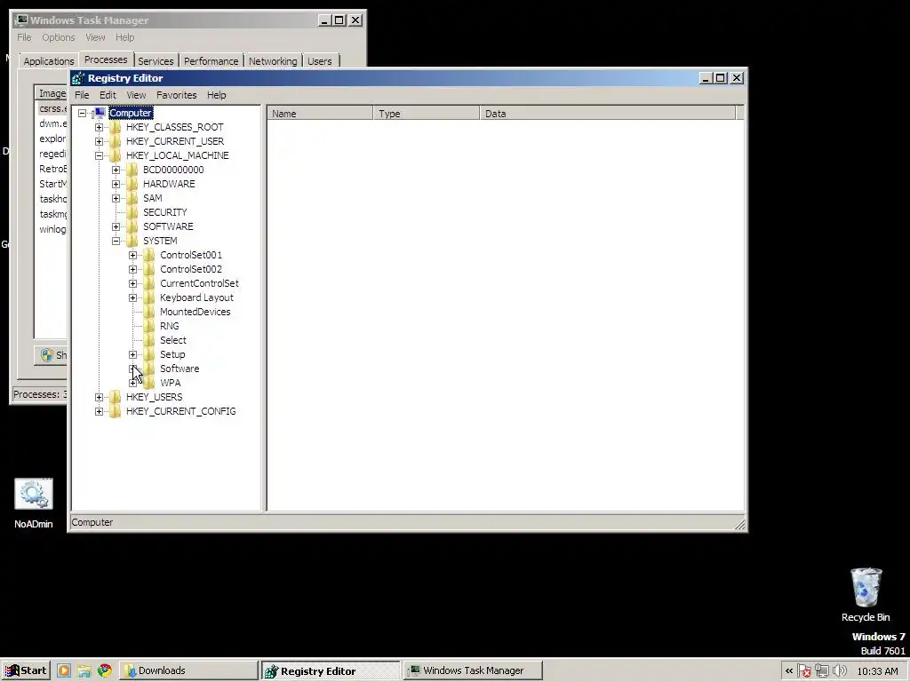
Task: Switch to Windows Task Manager taskbar button
Action: tap(473, 671)
